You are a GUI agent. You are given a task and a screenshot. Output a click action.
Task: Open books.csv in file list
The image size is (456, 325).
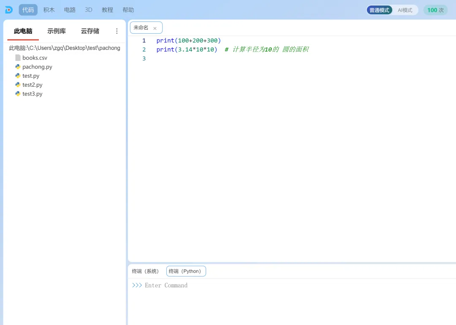35,57
